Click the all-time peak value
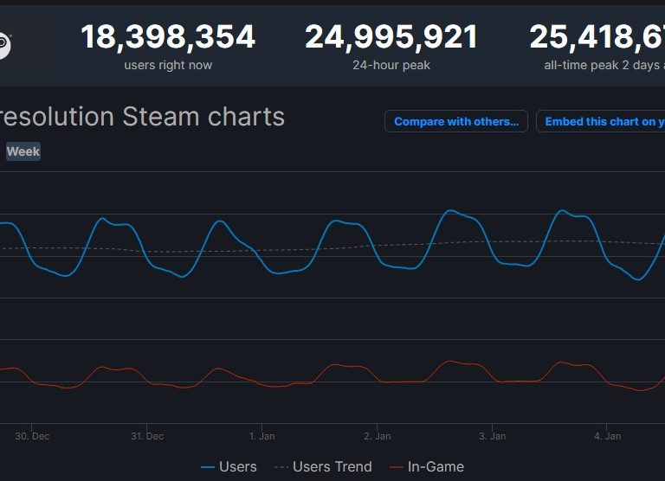The height and width of the screenshot is (481, 665). point(597,37)
